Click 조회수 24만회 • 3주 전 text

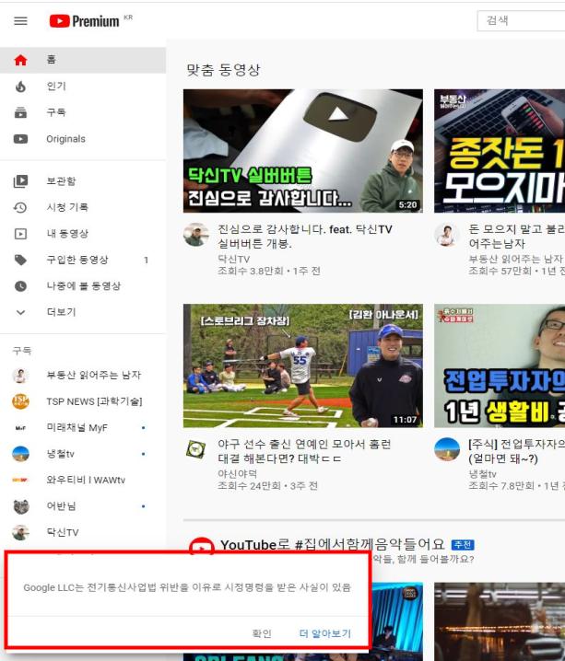click(x=267, y=486)
